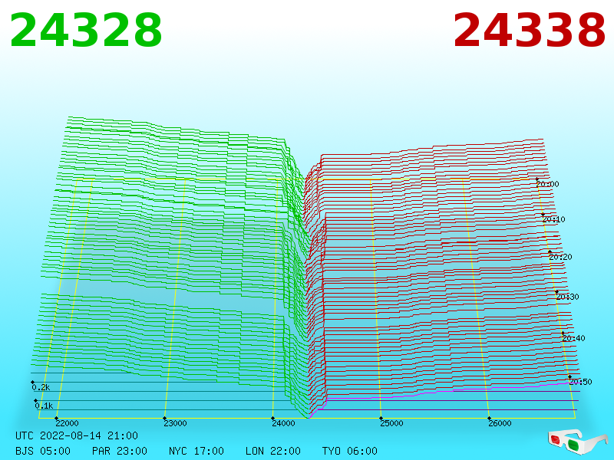Select the 25000 price axis label

tap(391, 423)
